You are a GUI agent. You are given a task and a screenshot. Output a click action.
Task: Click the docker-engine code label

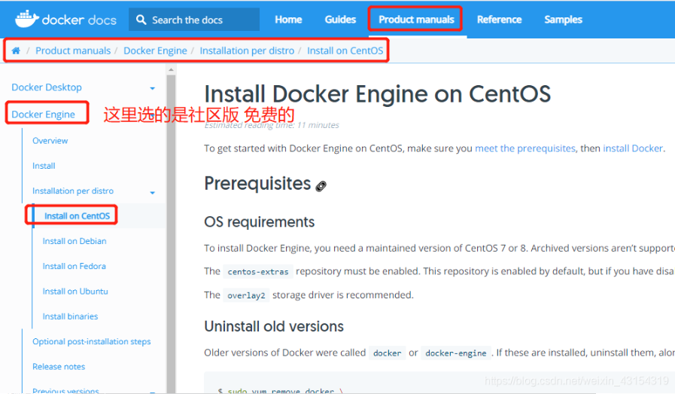(x=456, y=353)
